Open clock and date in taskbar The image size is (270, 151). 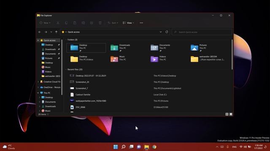tap(259, 147)
